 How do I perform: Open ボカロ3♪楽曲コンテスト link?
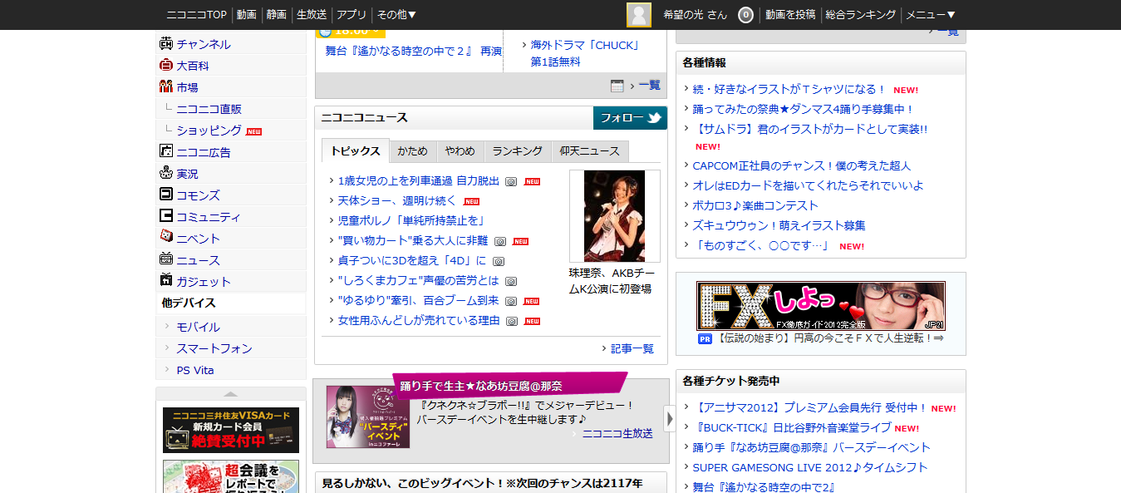pyautogui.click(x=755, y=205)
